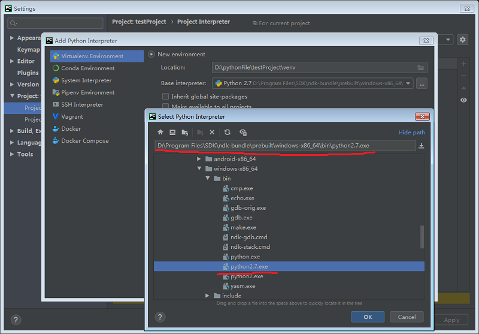Expand Languages settings category
The image size is (479, 334).
click(x=12, y=143)
